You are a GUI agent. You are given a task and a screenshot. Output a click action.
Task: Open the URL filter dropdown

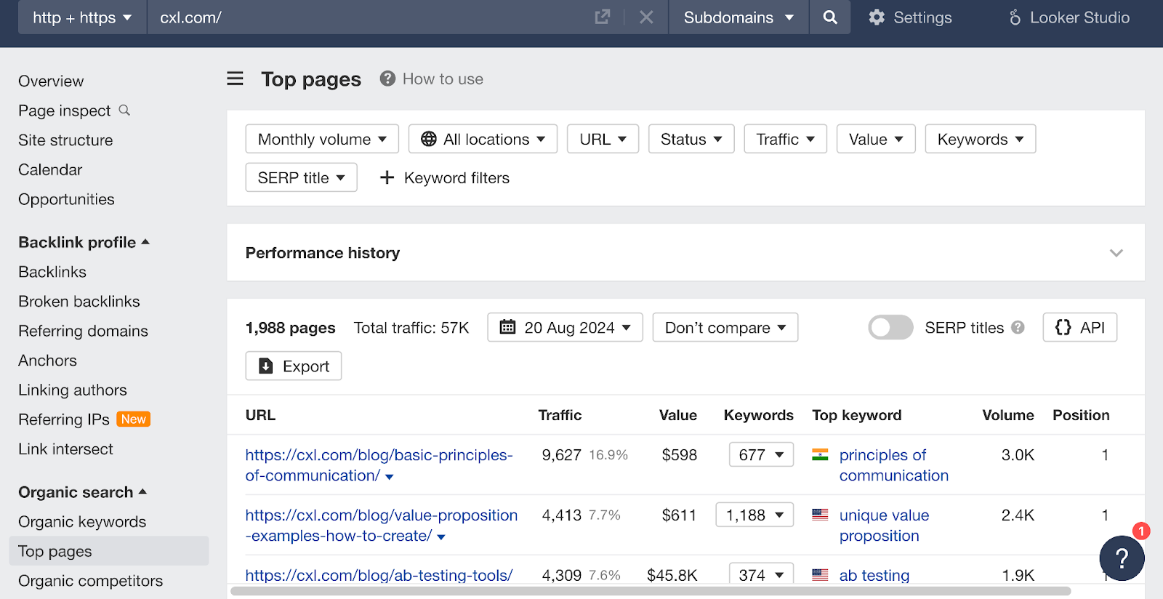coord(603,139)
